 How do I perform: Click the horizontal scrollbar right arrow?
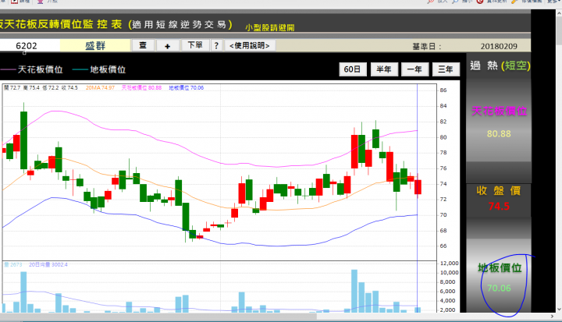point(552,317)
